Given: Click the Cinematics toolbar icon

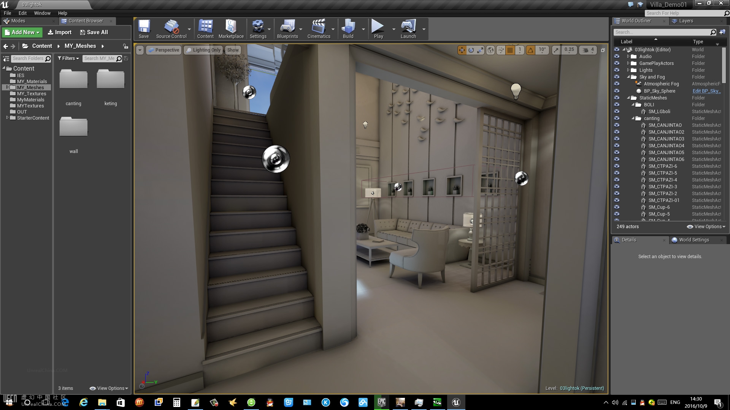Looking at the screenshot, I should [319, 29].
